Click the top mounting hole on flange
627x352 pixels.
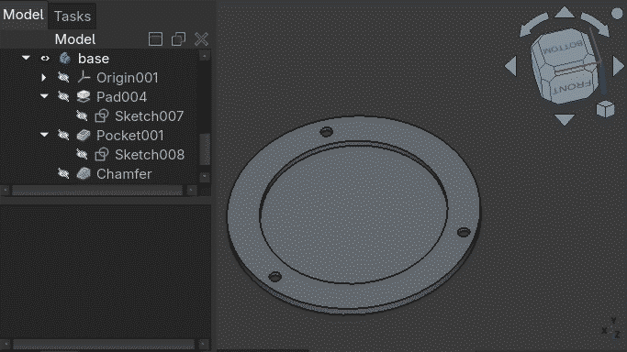pyautogui.click(x=326, y=132)
